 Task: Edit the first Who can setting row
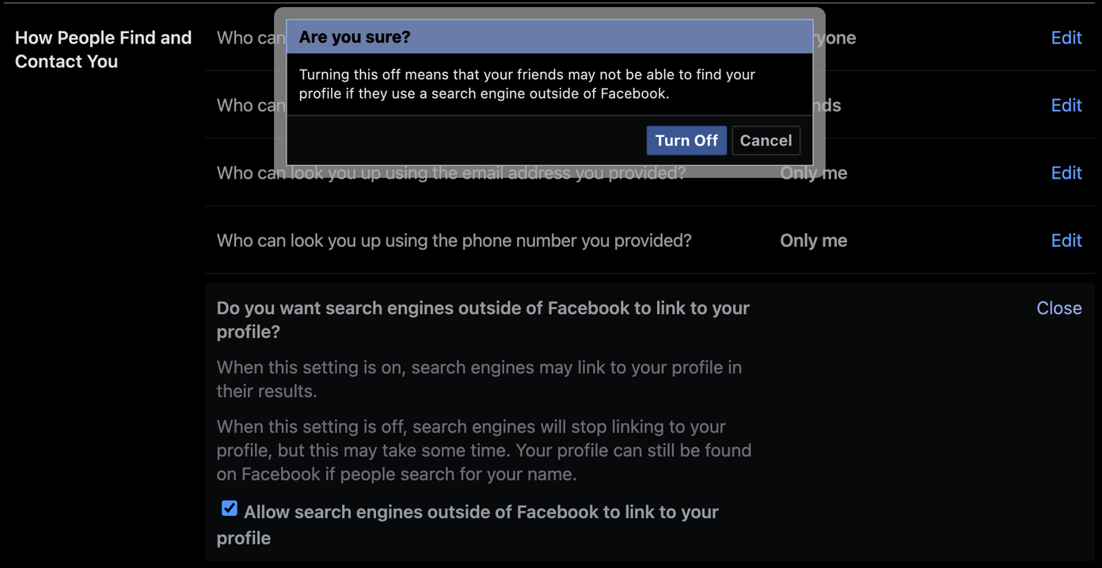click(1066, 37)
